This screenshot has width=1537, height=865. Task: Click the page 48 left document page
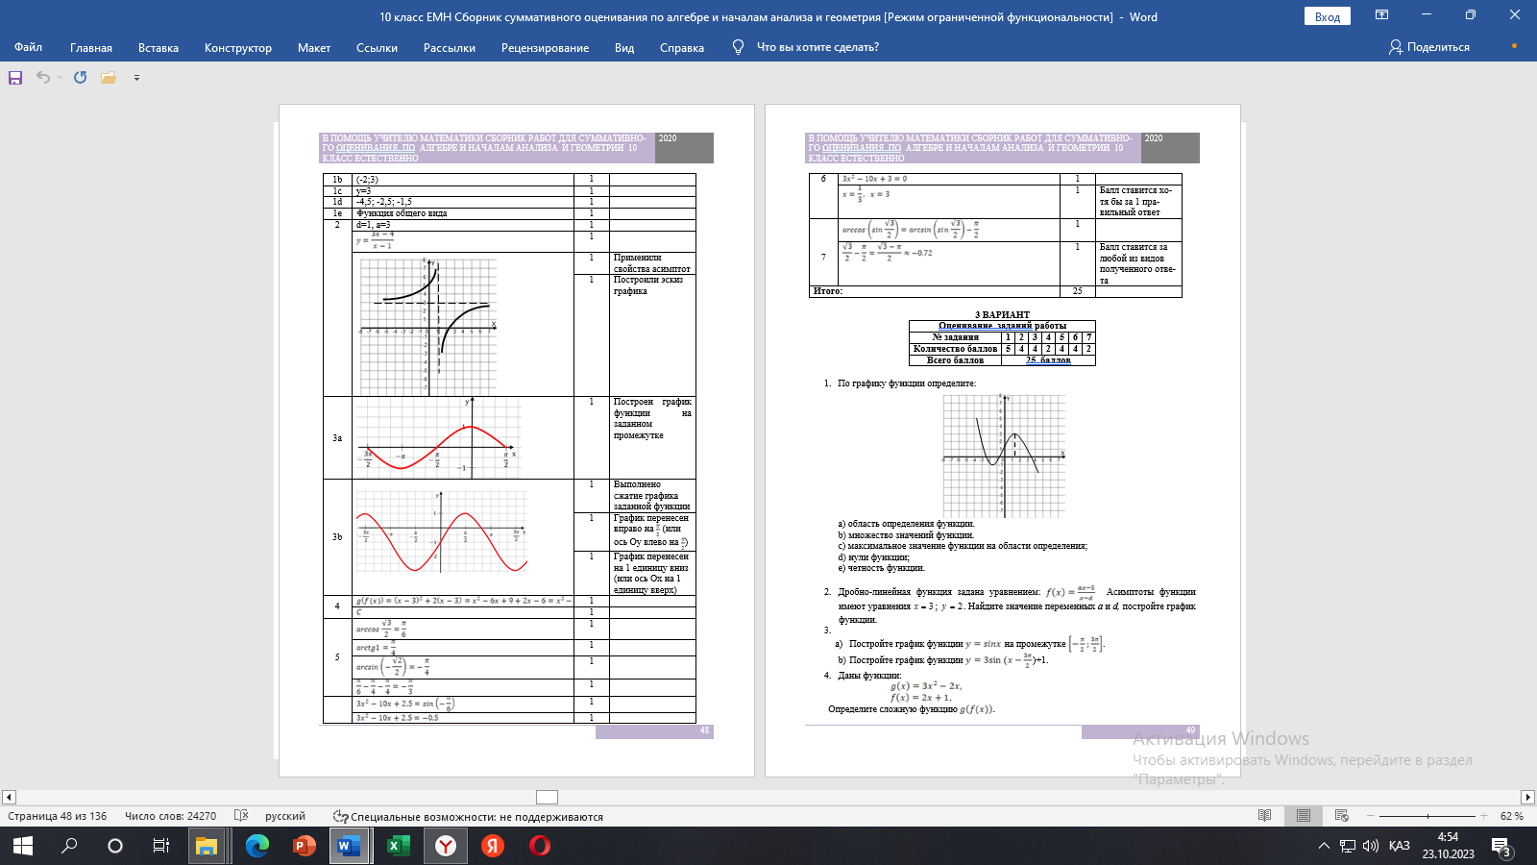517,440
